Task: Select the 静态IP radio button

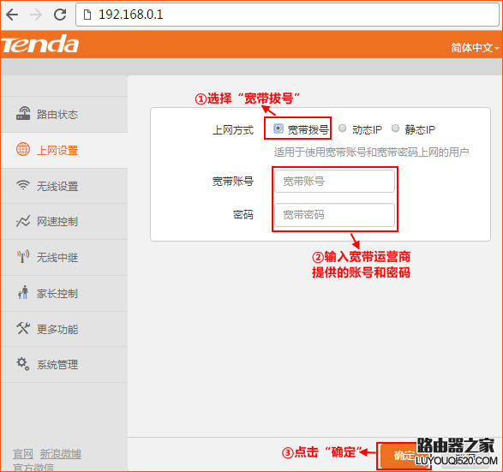Action: (395, 128)
